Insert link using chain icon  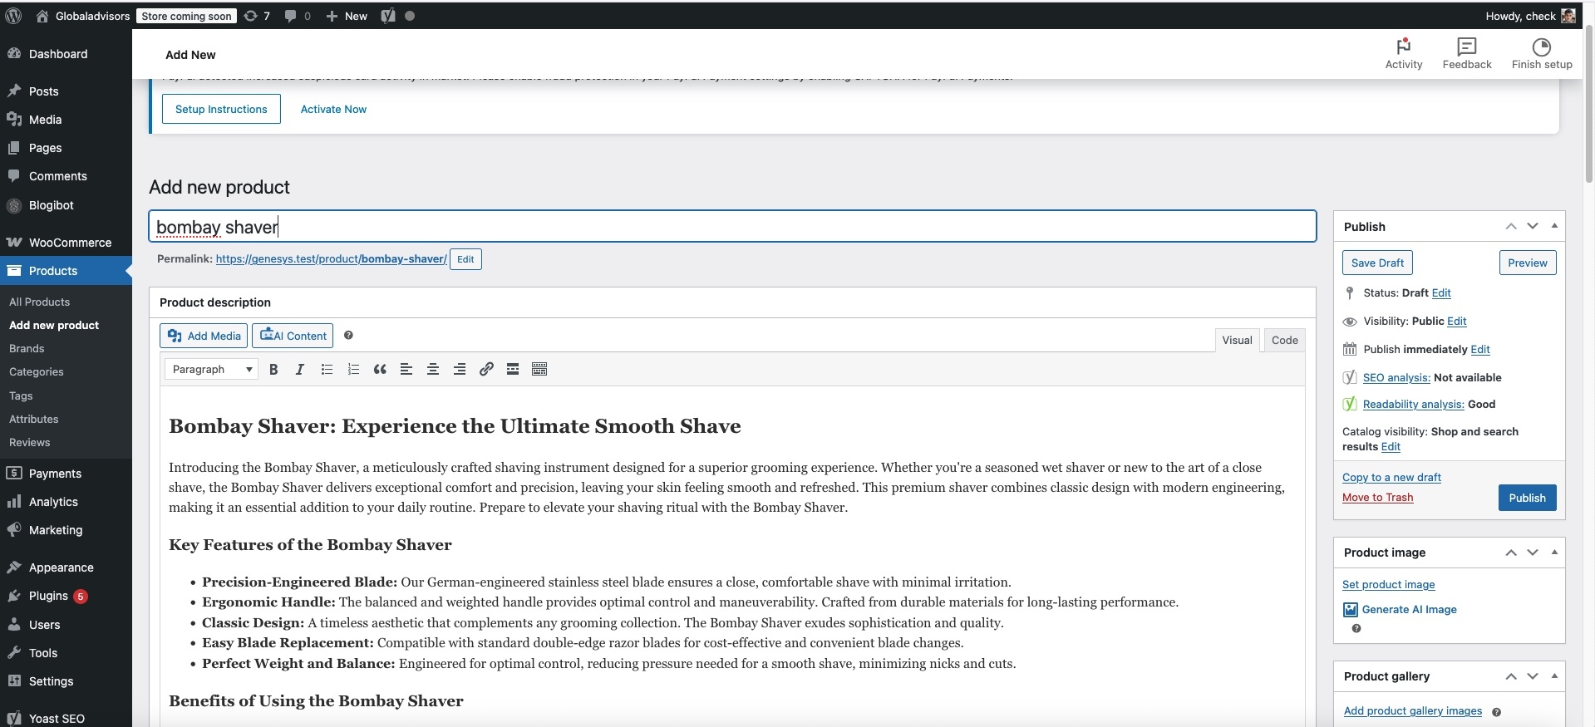click(x=486, y=370)
